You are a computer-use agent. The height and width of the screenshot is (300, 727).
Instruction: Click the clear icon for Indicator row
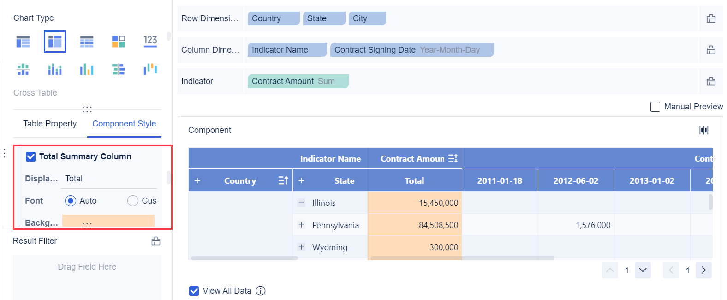pos(711,81)
